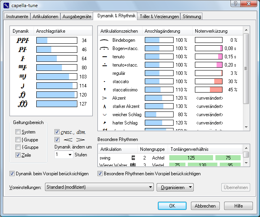This screenshot has height=217, width=260.
Task: Switch to the Instrumente tab
Action: pyautogui.click(x=17, y=17)
